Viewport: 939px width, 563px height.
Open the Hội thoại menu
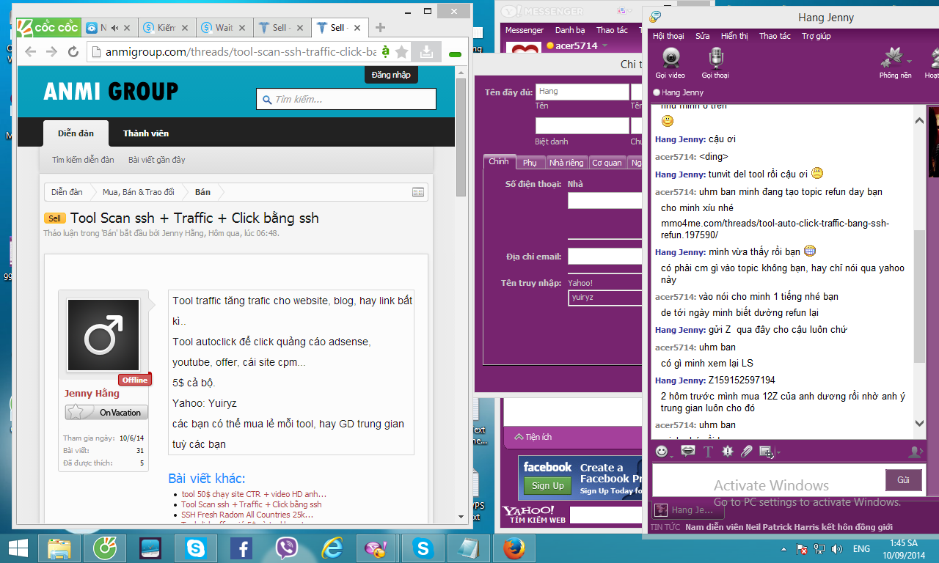click(x=668, y=36)
